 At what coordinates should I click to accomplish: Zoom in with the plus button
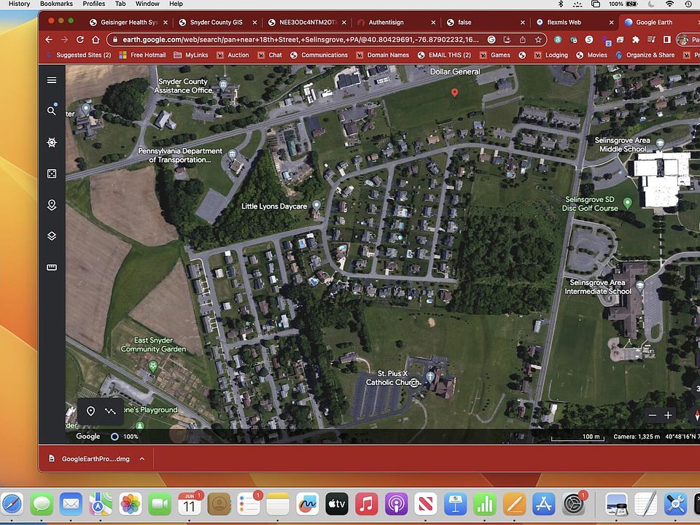click(668, 415)
